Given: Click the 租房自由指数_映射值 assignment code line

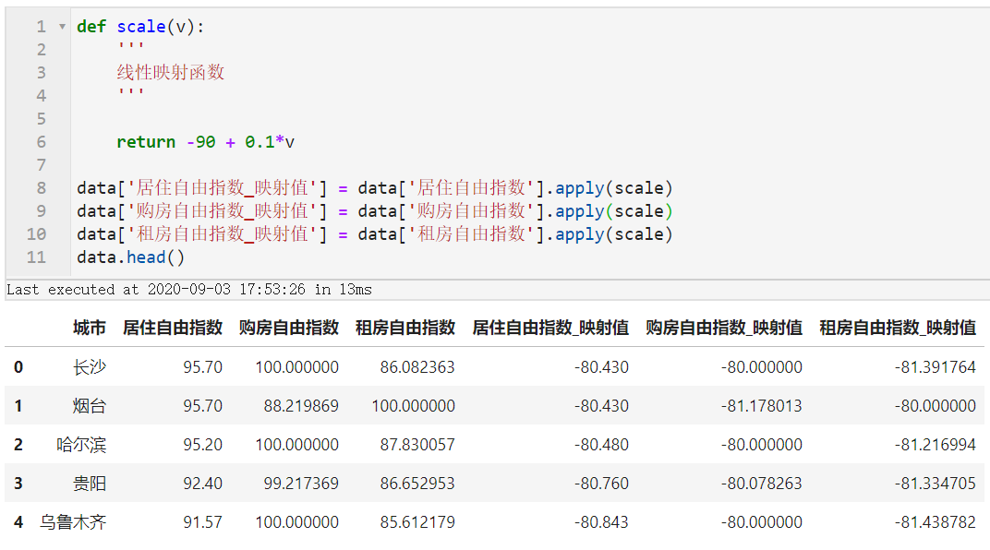Looking at the screenshot, I should (x=374, y=234).
